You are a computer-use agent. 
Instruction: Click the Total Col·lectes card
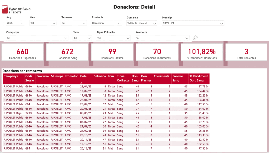(x=246, y=53)
